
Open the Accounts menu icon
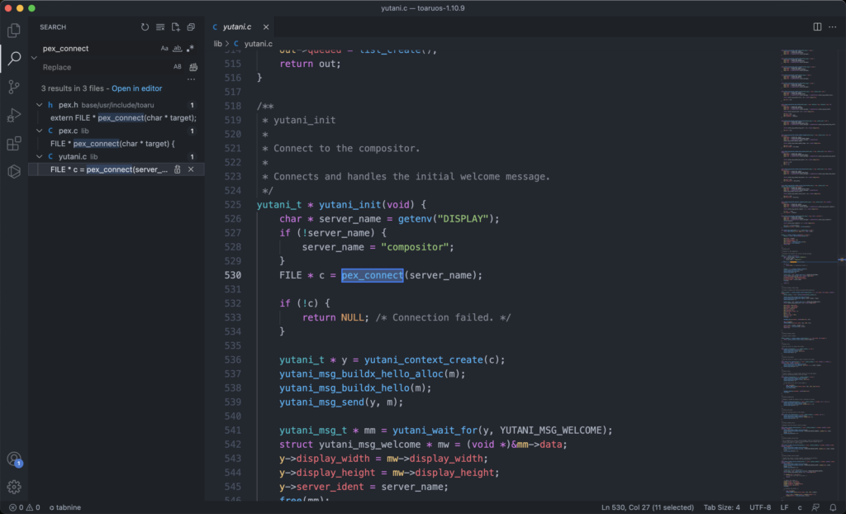click(14, 459)
